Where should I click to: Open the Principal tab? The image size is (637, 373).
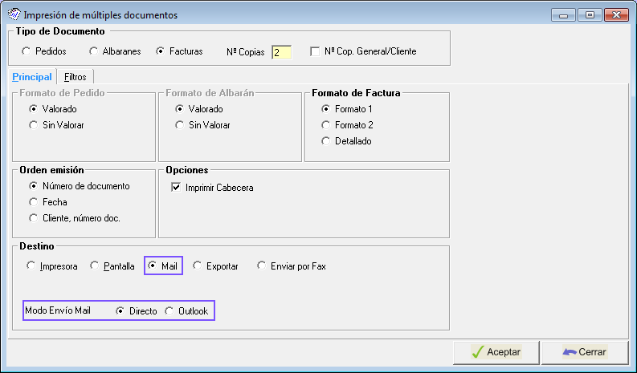coord(32,77)
